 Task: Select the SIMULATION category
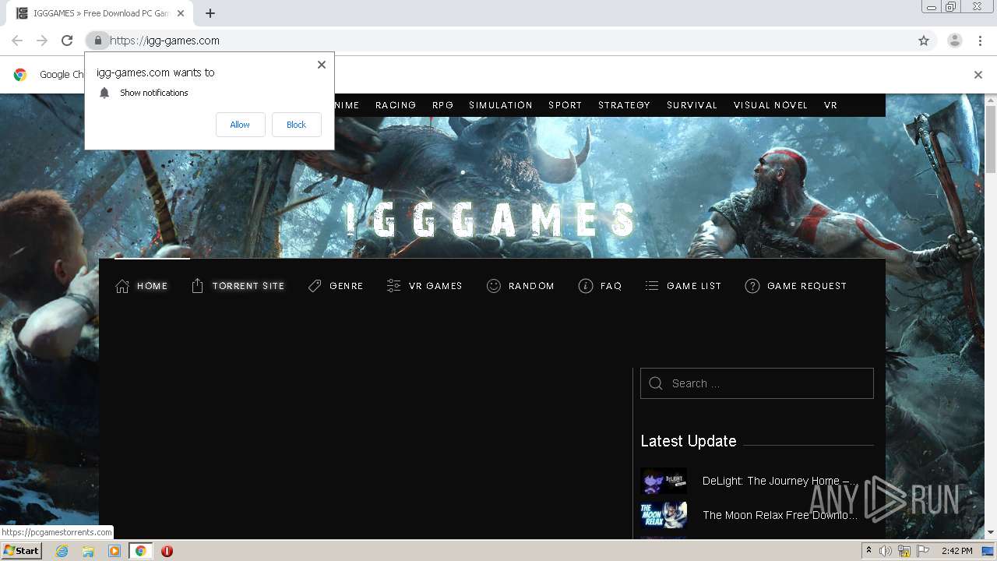(501, 105)
